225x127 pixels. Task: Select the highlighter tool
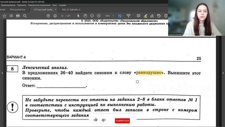(145, 16)
